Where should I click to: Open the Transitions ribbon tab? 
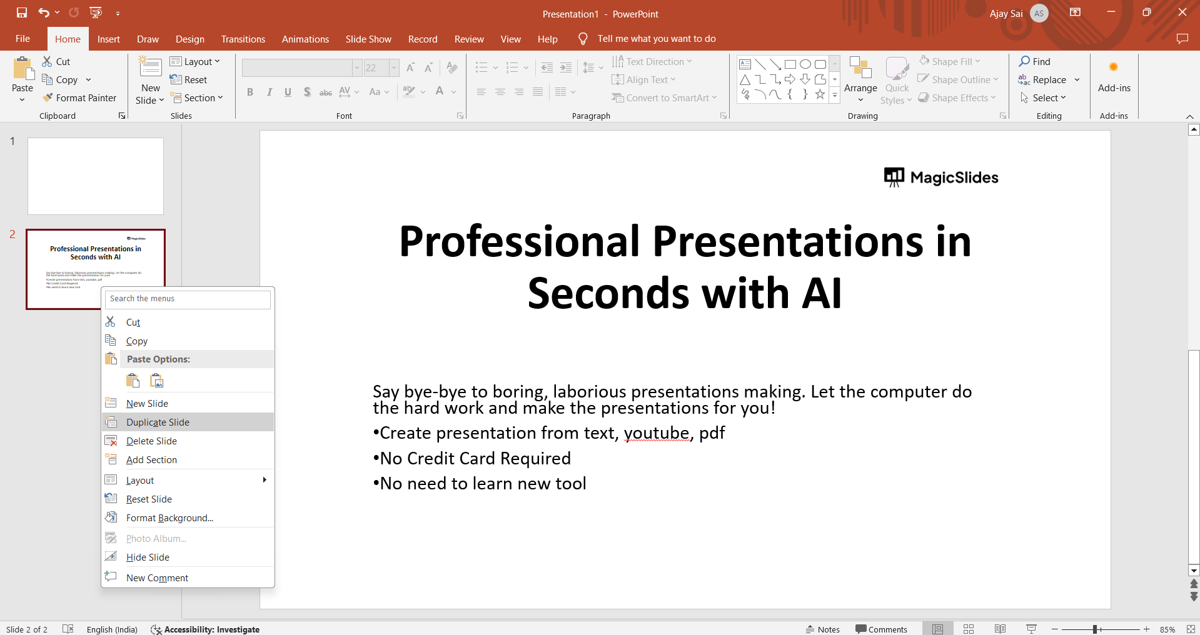click(x=243, y=39)
